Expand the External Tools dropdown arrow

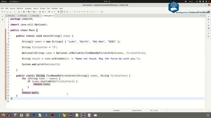[x=36, y=12]
